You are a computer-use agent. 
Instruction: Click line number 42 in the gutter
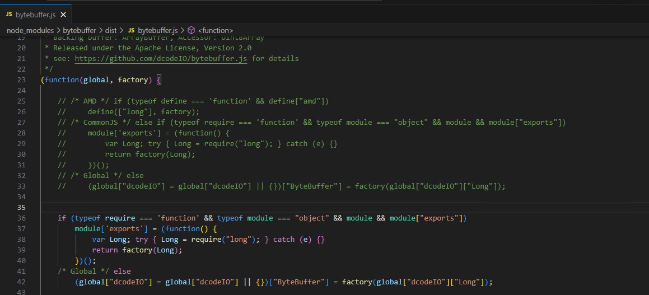tap(21, 282)
